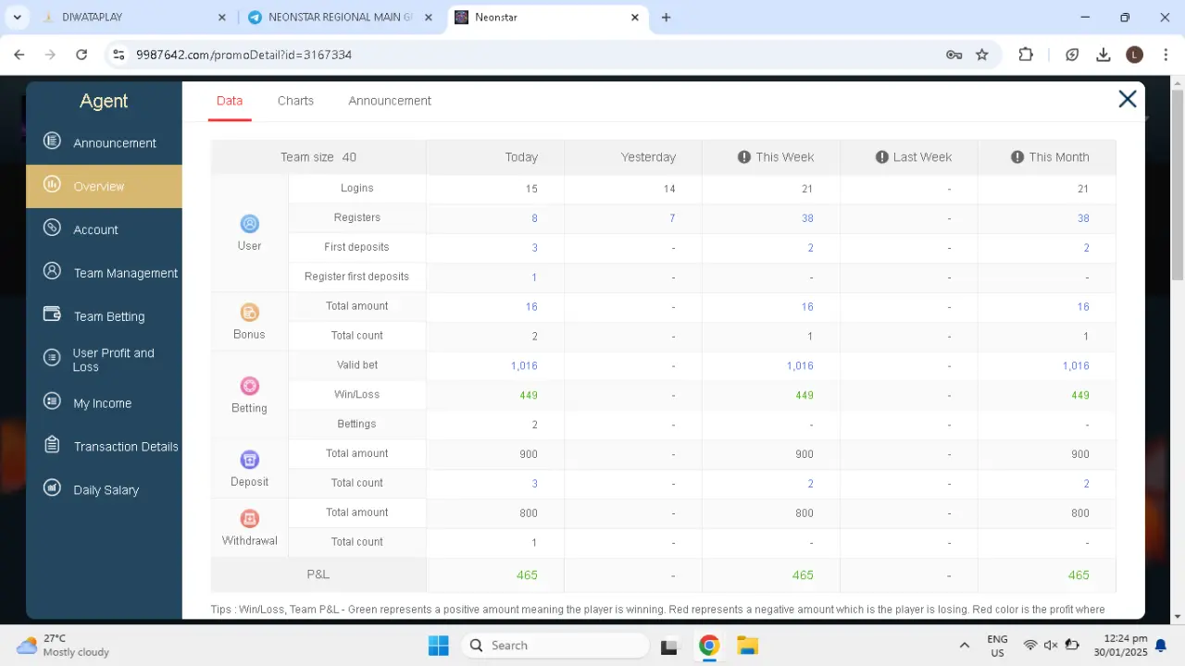Screen dimensions: 1185x666
Task: Click This Week Registers value 38
Action: click(807, 218)
